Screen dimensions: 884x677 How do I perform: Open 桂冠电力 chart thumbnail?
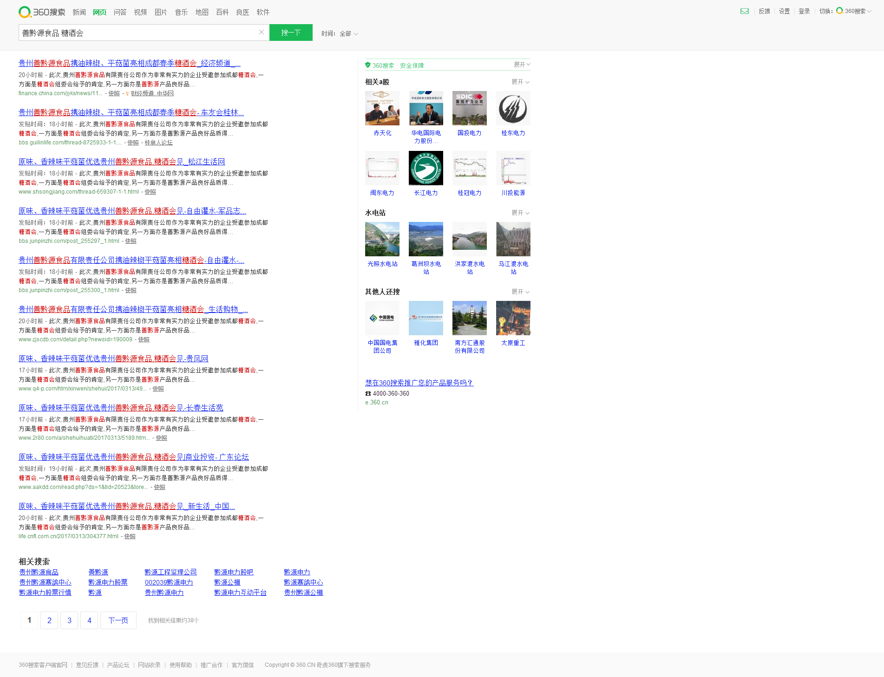[x=470, y=168]
